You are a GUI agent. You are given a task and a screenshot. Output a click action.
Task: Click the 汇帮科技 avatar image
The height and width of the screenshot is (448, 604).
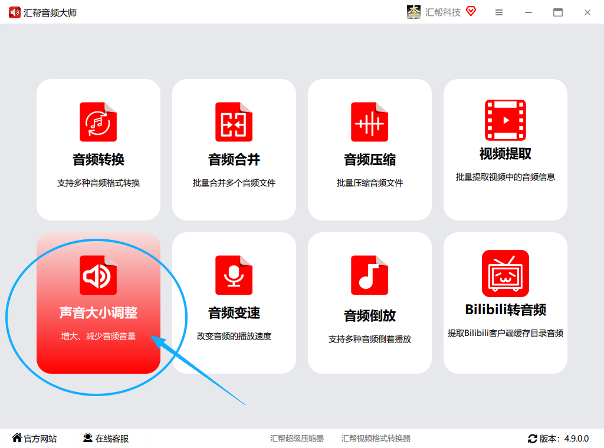(413, 12)
